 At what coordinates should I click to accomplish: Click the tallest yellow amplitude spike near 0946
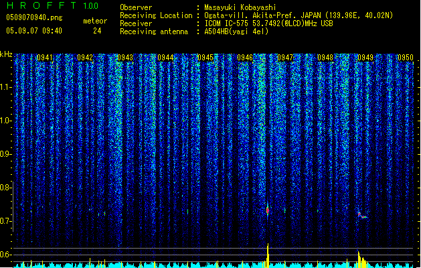click(x=268, y=255)
